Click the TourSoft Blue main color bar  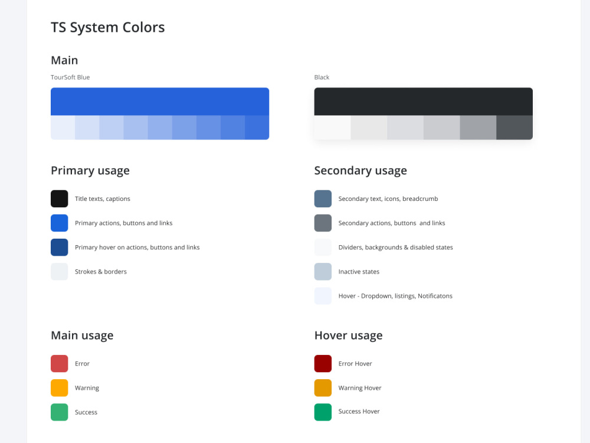tap(160, 102)
